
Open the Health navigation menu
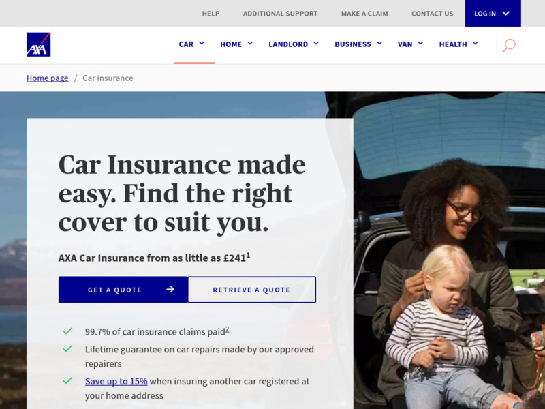coord(458,44)
